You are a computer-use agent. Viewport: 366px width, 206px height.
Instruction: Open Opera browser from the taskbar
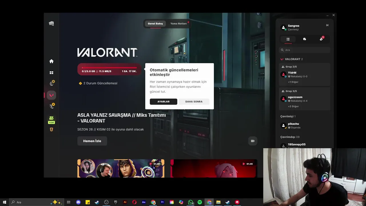(x=134, y=202)
